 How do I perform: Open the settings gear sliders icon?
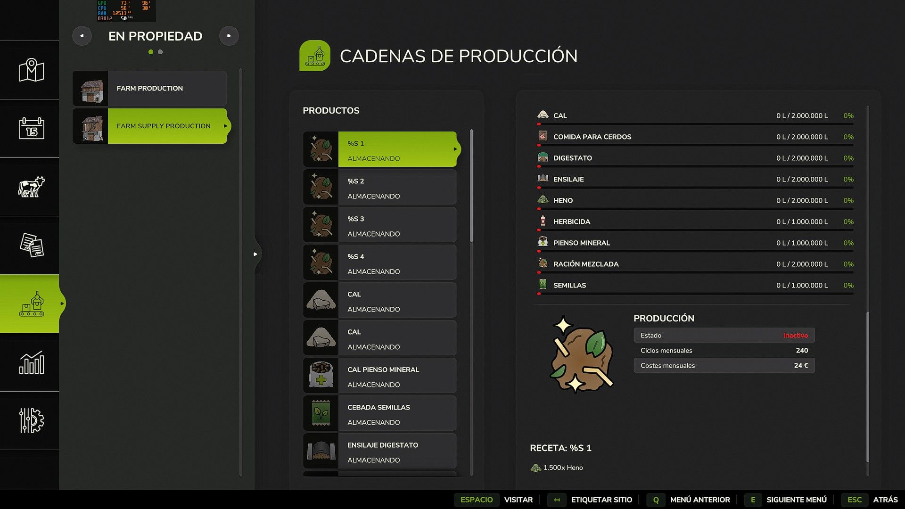point(31,420)
